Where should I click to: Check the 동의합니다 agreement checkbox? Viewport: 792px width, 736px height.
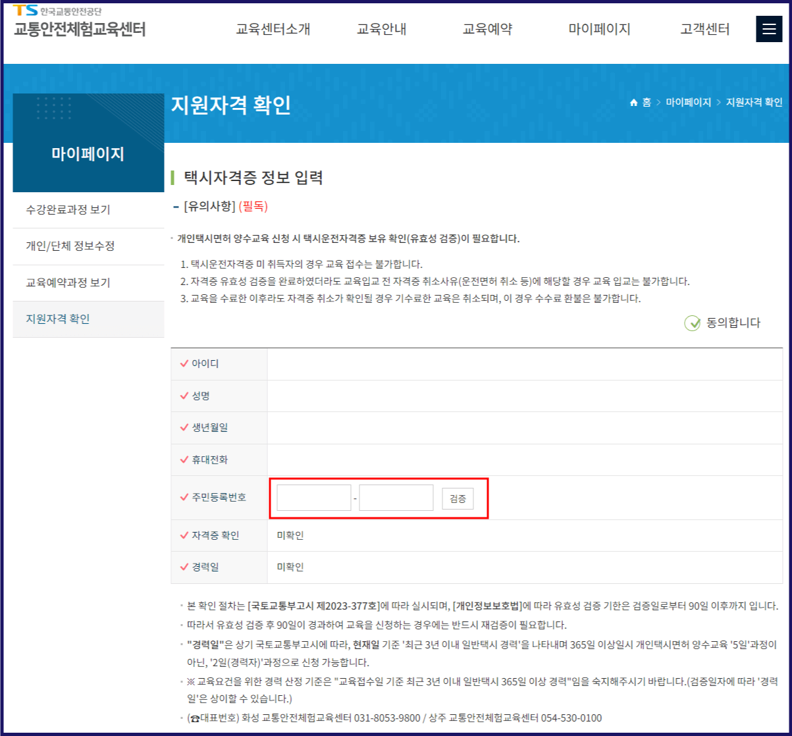tap(692, 323)
